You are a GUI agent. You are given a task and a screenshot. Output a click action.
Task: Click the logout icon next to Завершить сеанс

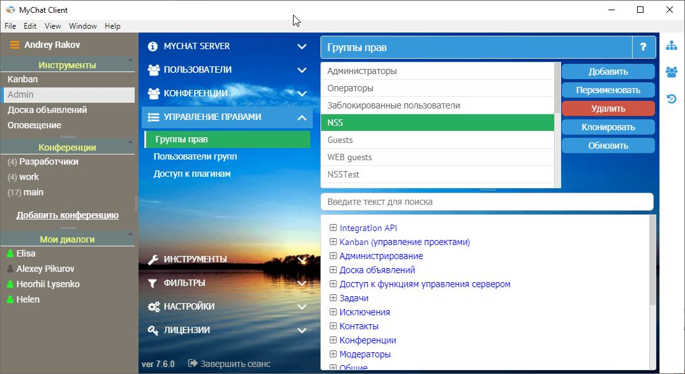click(x=192, y=364)
